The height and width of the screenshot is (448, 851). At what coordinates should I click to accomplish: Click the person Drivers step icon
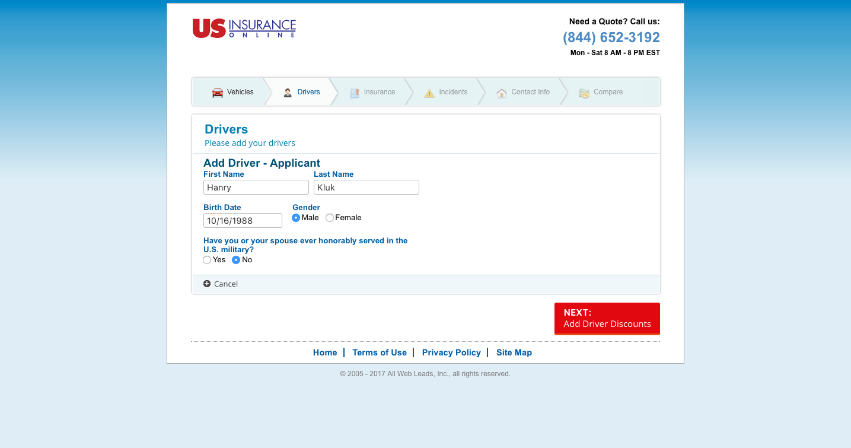(288, 93)
